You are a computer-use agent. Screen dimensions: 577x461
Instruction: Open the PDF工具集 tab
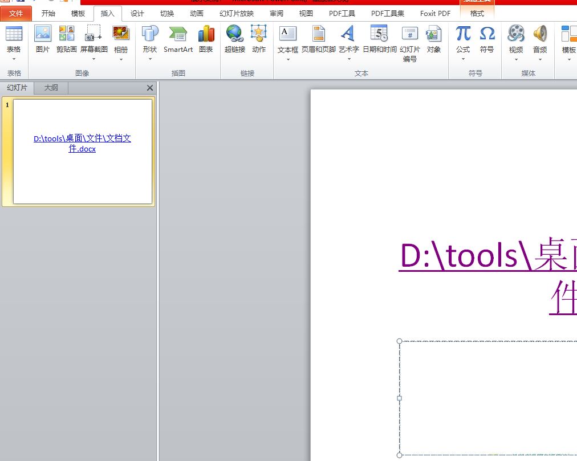[388, 14]
